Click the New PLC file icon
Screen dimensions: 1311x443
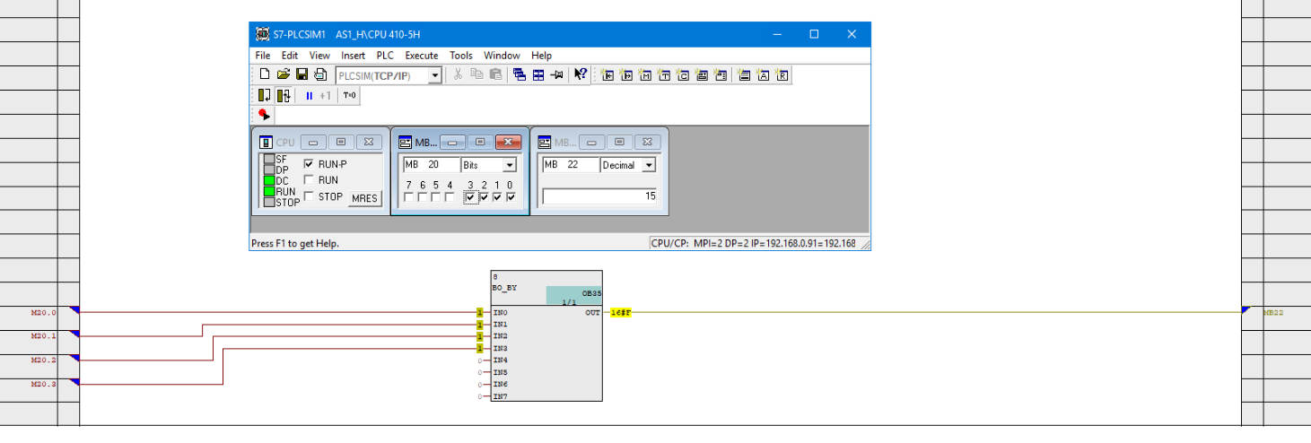point(265,75)
